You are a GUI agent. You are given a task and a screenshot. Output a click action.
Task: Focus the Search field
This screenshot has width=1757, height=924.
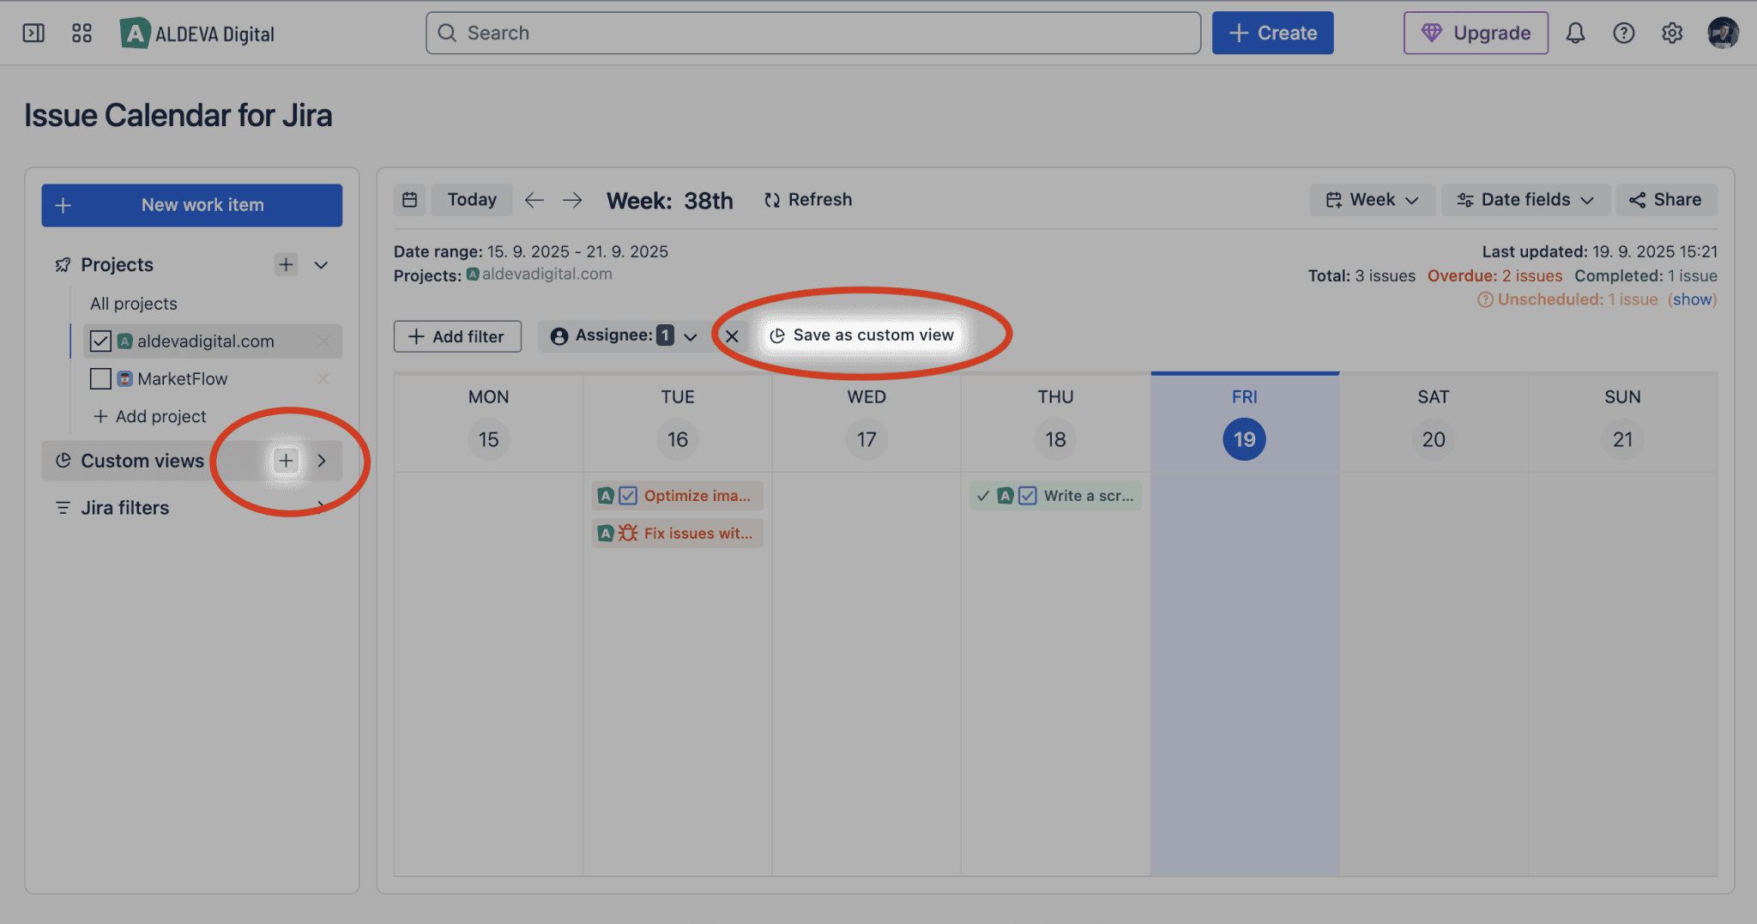coord(813,33)
